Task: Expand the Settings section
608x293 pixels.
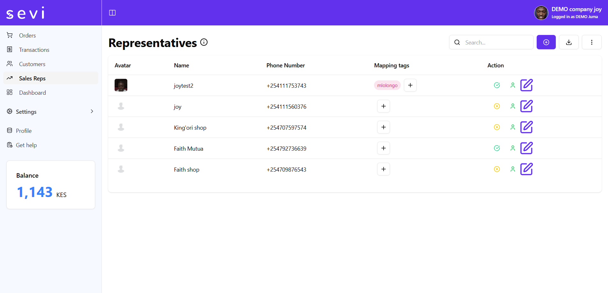Action: pyautogui.click(x=26, y=112)
